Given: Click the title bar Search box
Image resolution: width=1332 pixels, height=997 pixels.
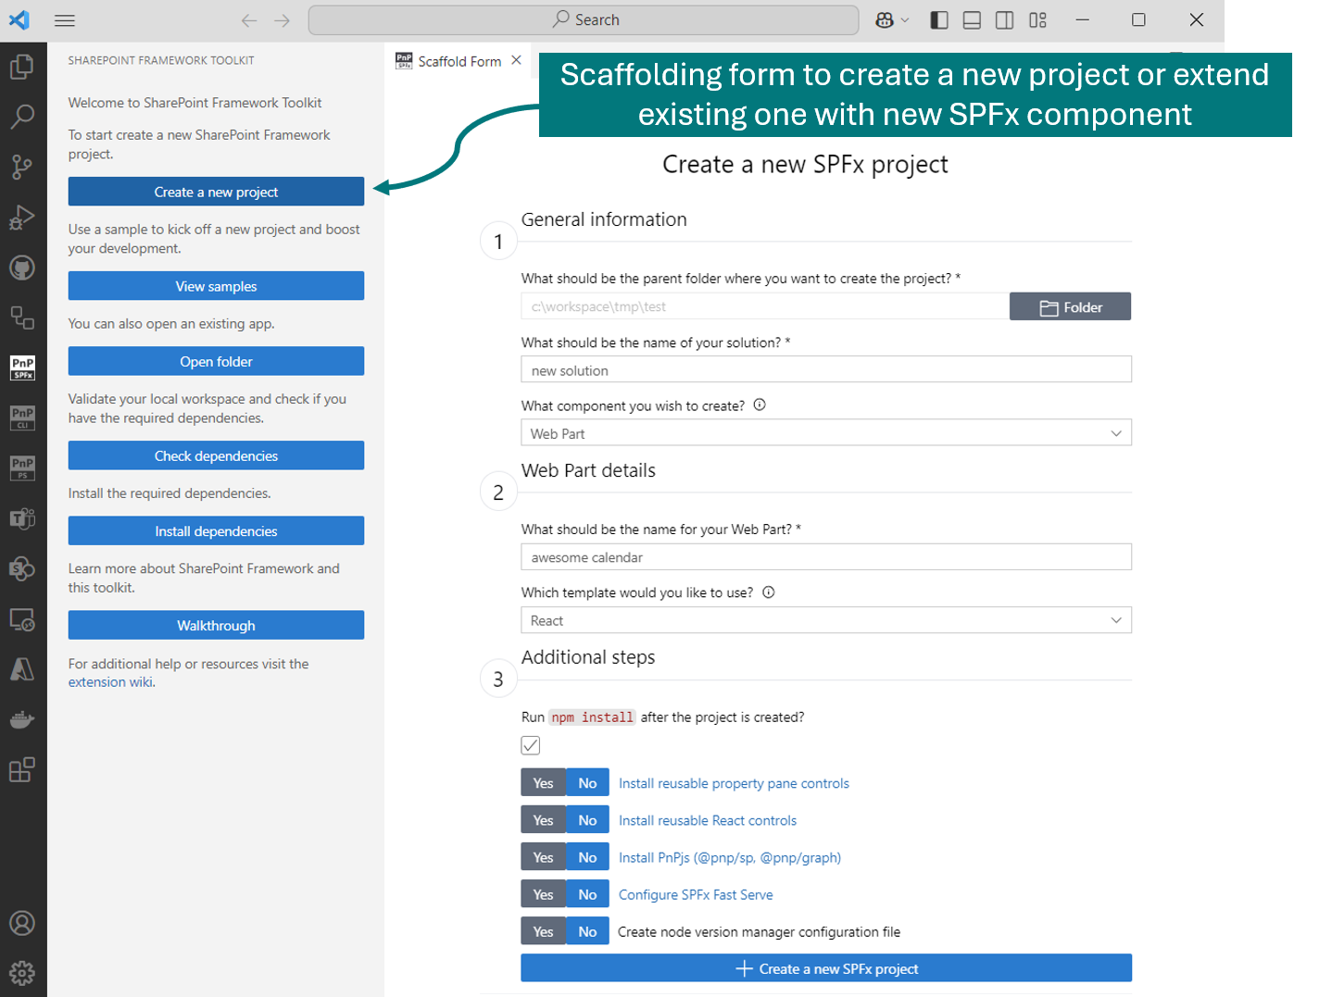Looking at the screenshot, I should [584, 20].
